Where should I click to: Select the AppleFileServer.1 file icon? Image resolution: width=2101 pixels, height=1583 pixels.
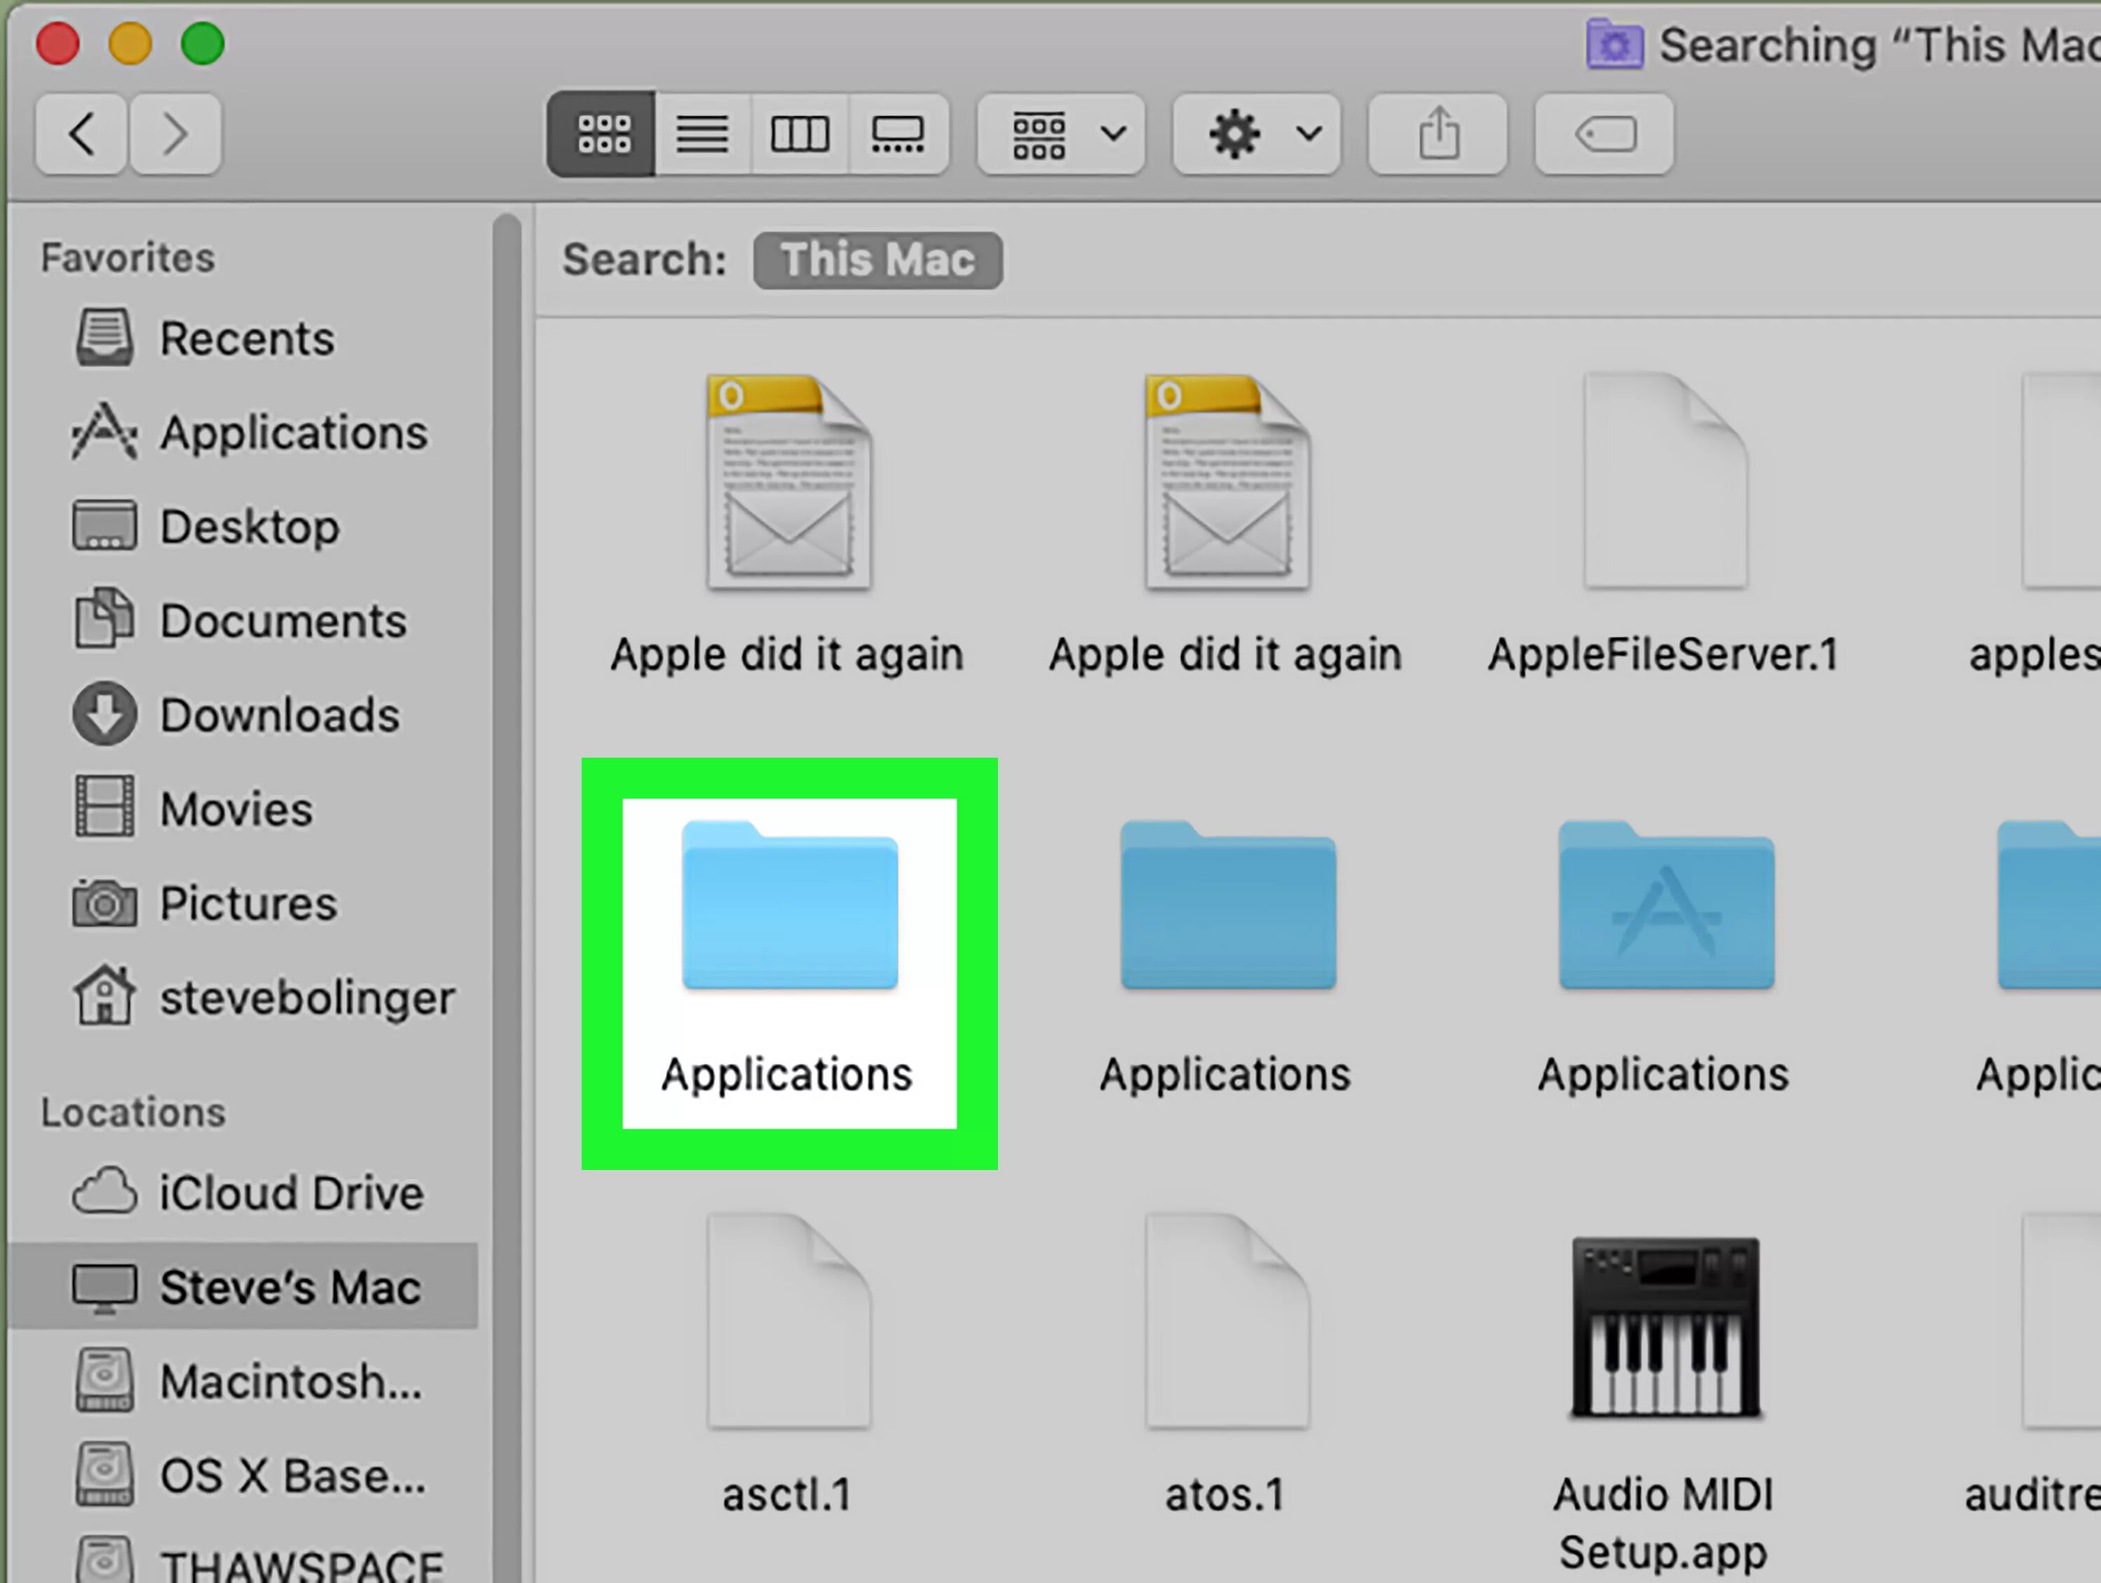coord(1666,480)
